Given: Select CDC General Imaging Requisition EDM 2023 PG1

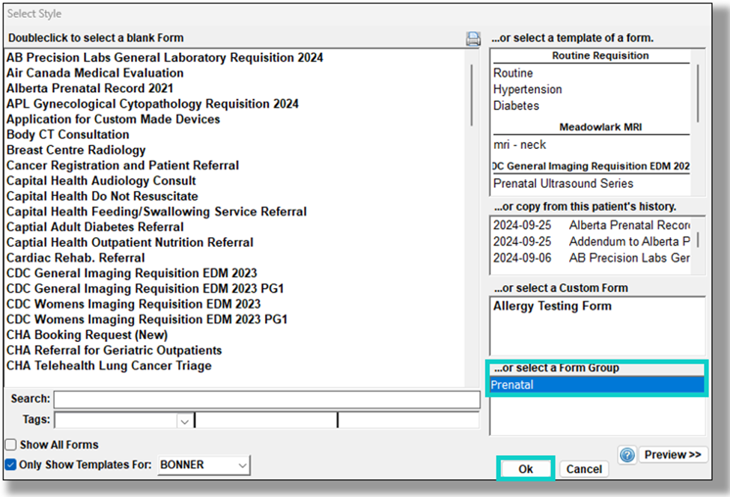Looking at the screenshot, I should click(145, 288).
